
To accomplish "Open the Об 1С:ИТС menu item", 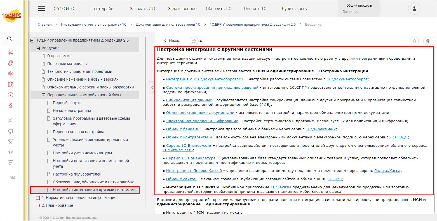I will [x=64, y=9].
